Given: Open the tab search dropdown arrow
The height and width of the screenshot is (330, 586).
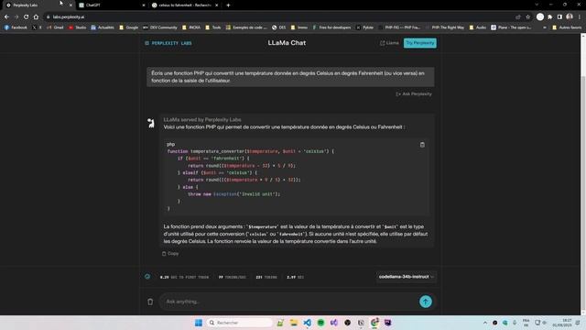Looking at the screenshot, I should point(537,5).
